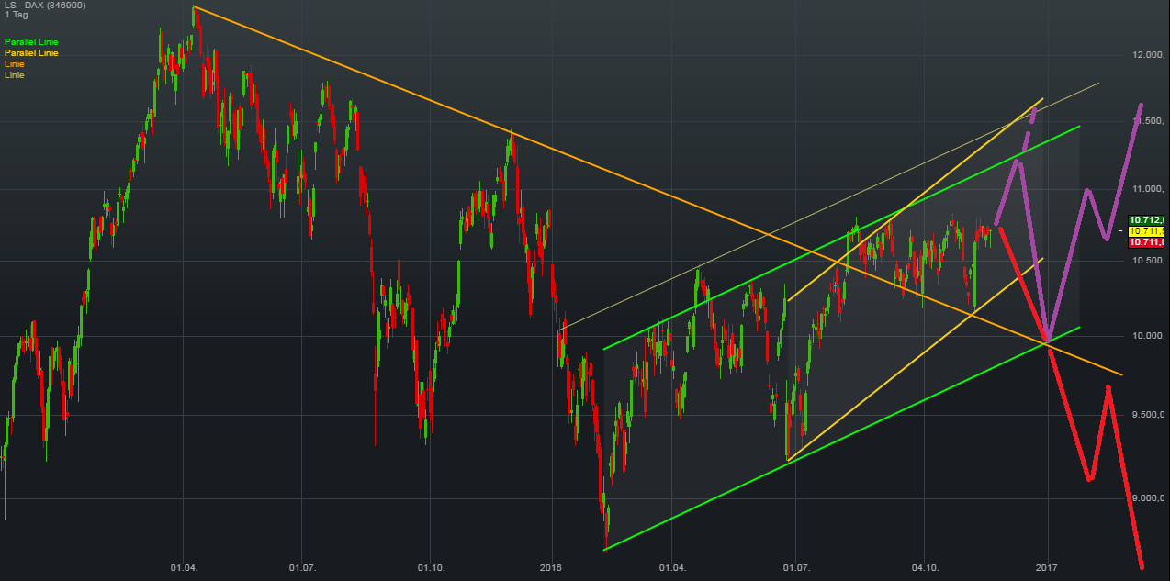Click the LS - DAX (846900) chart title
Screen dimensions: 1170x581
43,5
